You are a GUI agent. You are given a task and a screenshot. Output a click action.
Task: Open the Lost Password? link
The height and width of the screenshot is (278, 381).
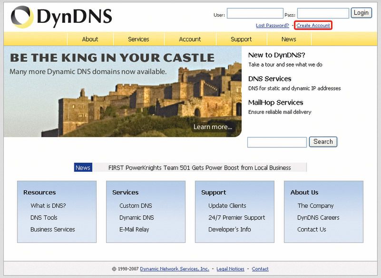pyautogui.click(x=273, y=26)
